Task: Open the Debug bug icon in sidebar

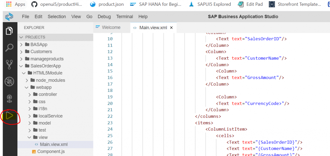Action: click(9, 81)
